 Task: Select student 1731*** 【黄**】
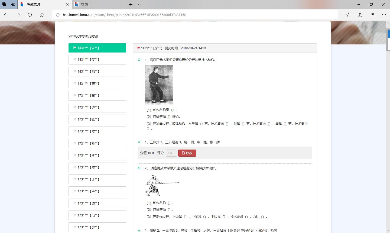click(97, 96)
